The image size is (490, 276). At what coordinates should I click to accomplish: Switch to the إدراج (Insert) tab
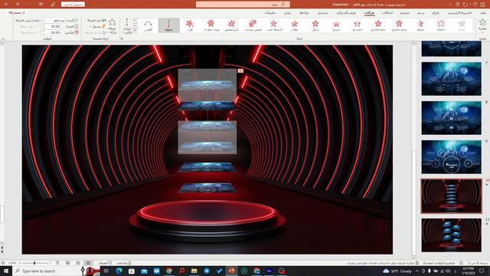coord(436,13)
